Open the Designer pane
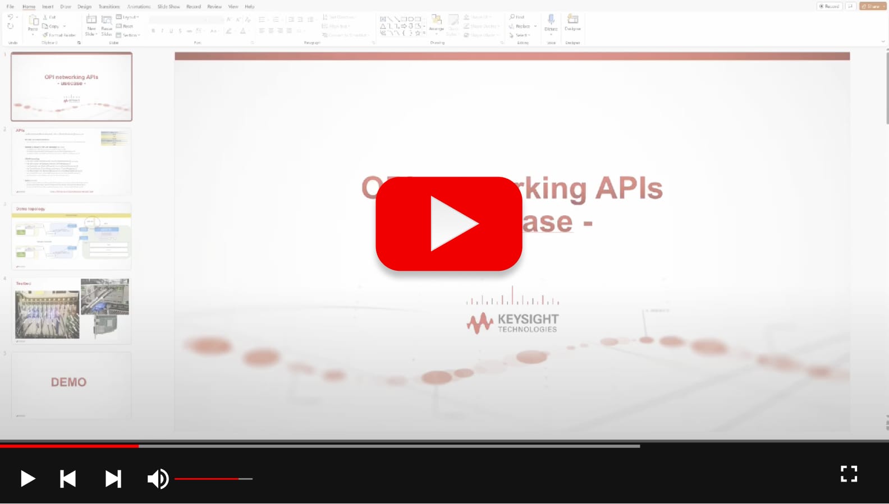The image size is (889, 504). point(572,22)
